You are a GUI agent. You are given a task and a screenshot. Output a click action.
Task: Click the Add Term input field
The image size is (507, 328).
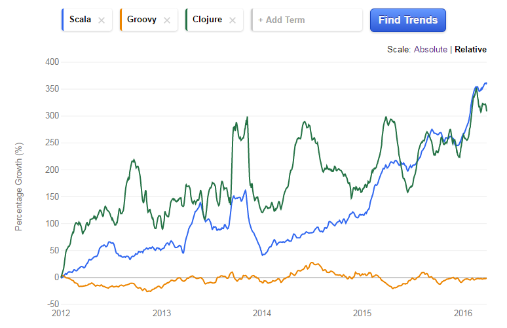[308, 20]
